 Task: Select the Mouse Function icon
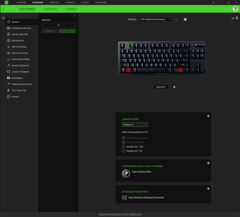9,34
